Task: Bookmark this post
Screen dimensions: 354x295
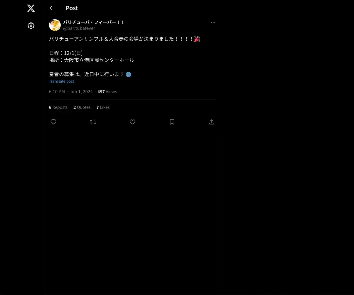Action: coord(172,122)
